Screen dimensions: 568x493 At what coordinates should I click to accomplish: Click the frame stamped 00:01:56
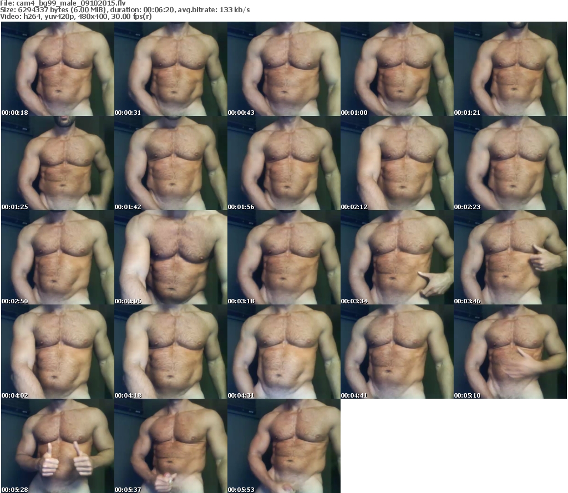284,163
